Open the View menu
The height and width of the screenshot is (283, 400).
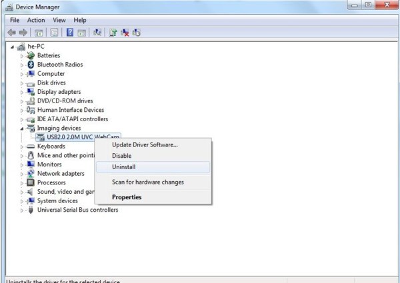59,20
